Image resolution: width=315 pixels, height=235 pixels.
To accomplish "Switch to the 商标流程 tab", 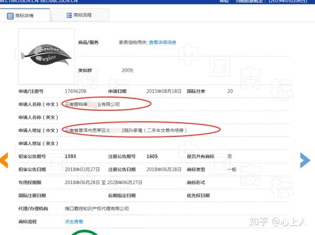I will point(79,15).
